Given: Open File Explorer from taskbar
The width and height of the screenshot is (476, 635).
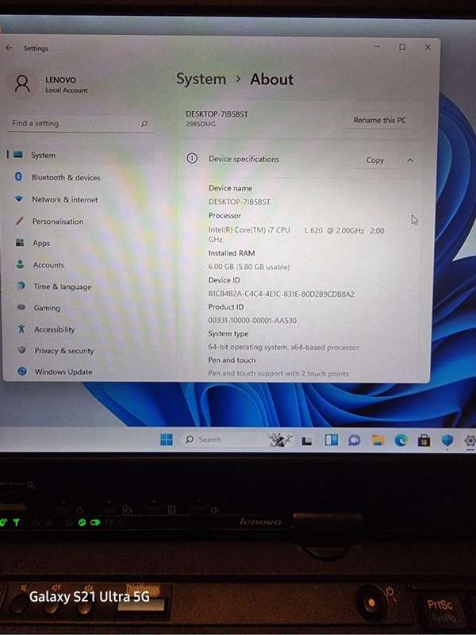Looking at the screenshot, I should [x=378, y=441].
